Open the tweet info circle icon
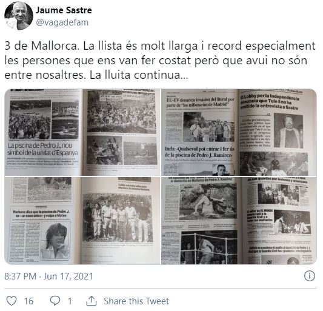This screenshot has height=311, width=323. pyautogui.click(x=310, y=276)
